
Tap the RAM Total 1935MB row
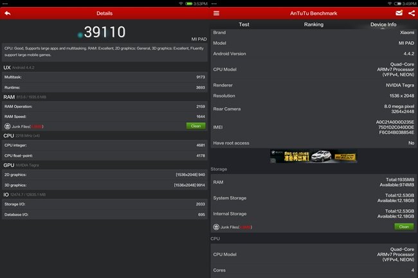pyautogui.click(x=314, y=182)
